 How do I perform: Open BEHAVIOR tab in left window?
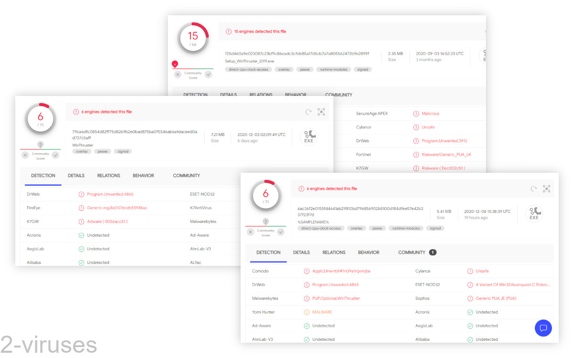click(x=143, y=176)
